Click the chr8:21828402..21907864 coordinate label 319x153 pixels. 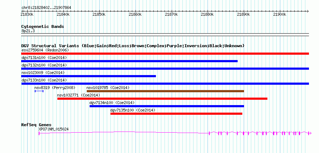coord(46,8)
